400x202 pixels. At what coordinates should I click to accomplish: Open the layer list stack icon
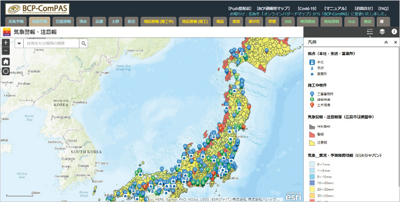pos(382,32)
